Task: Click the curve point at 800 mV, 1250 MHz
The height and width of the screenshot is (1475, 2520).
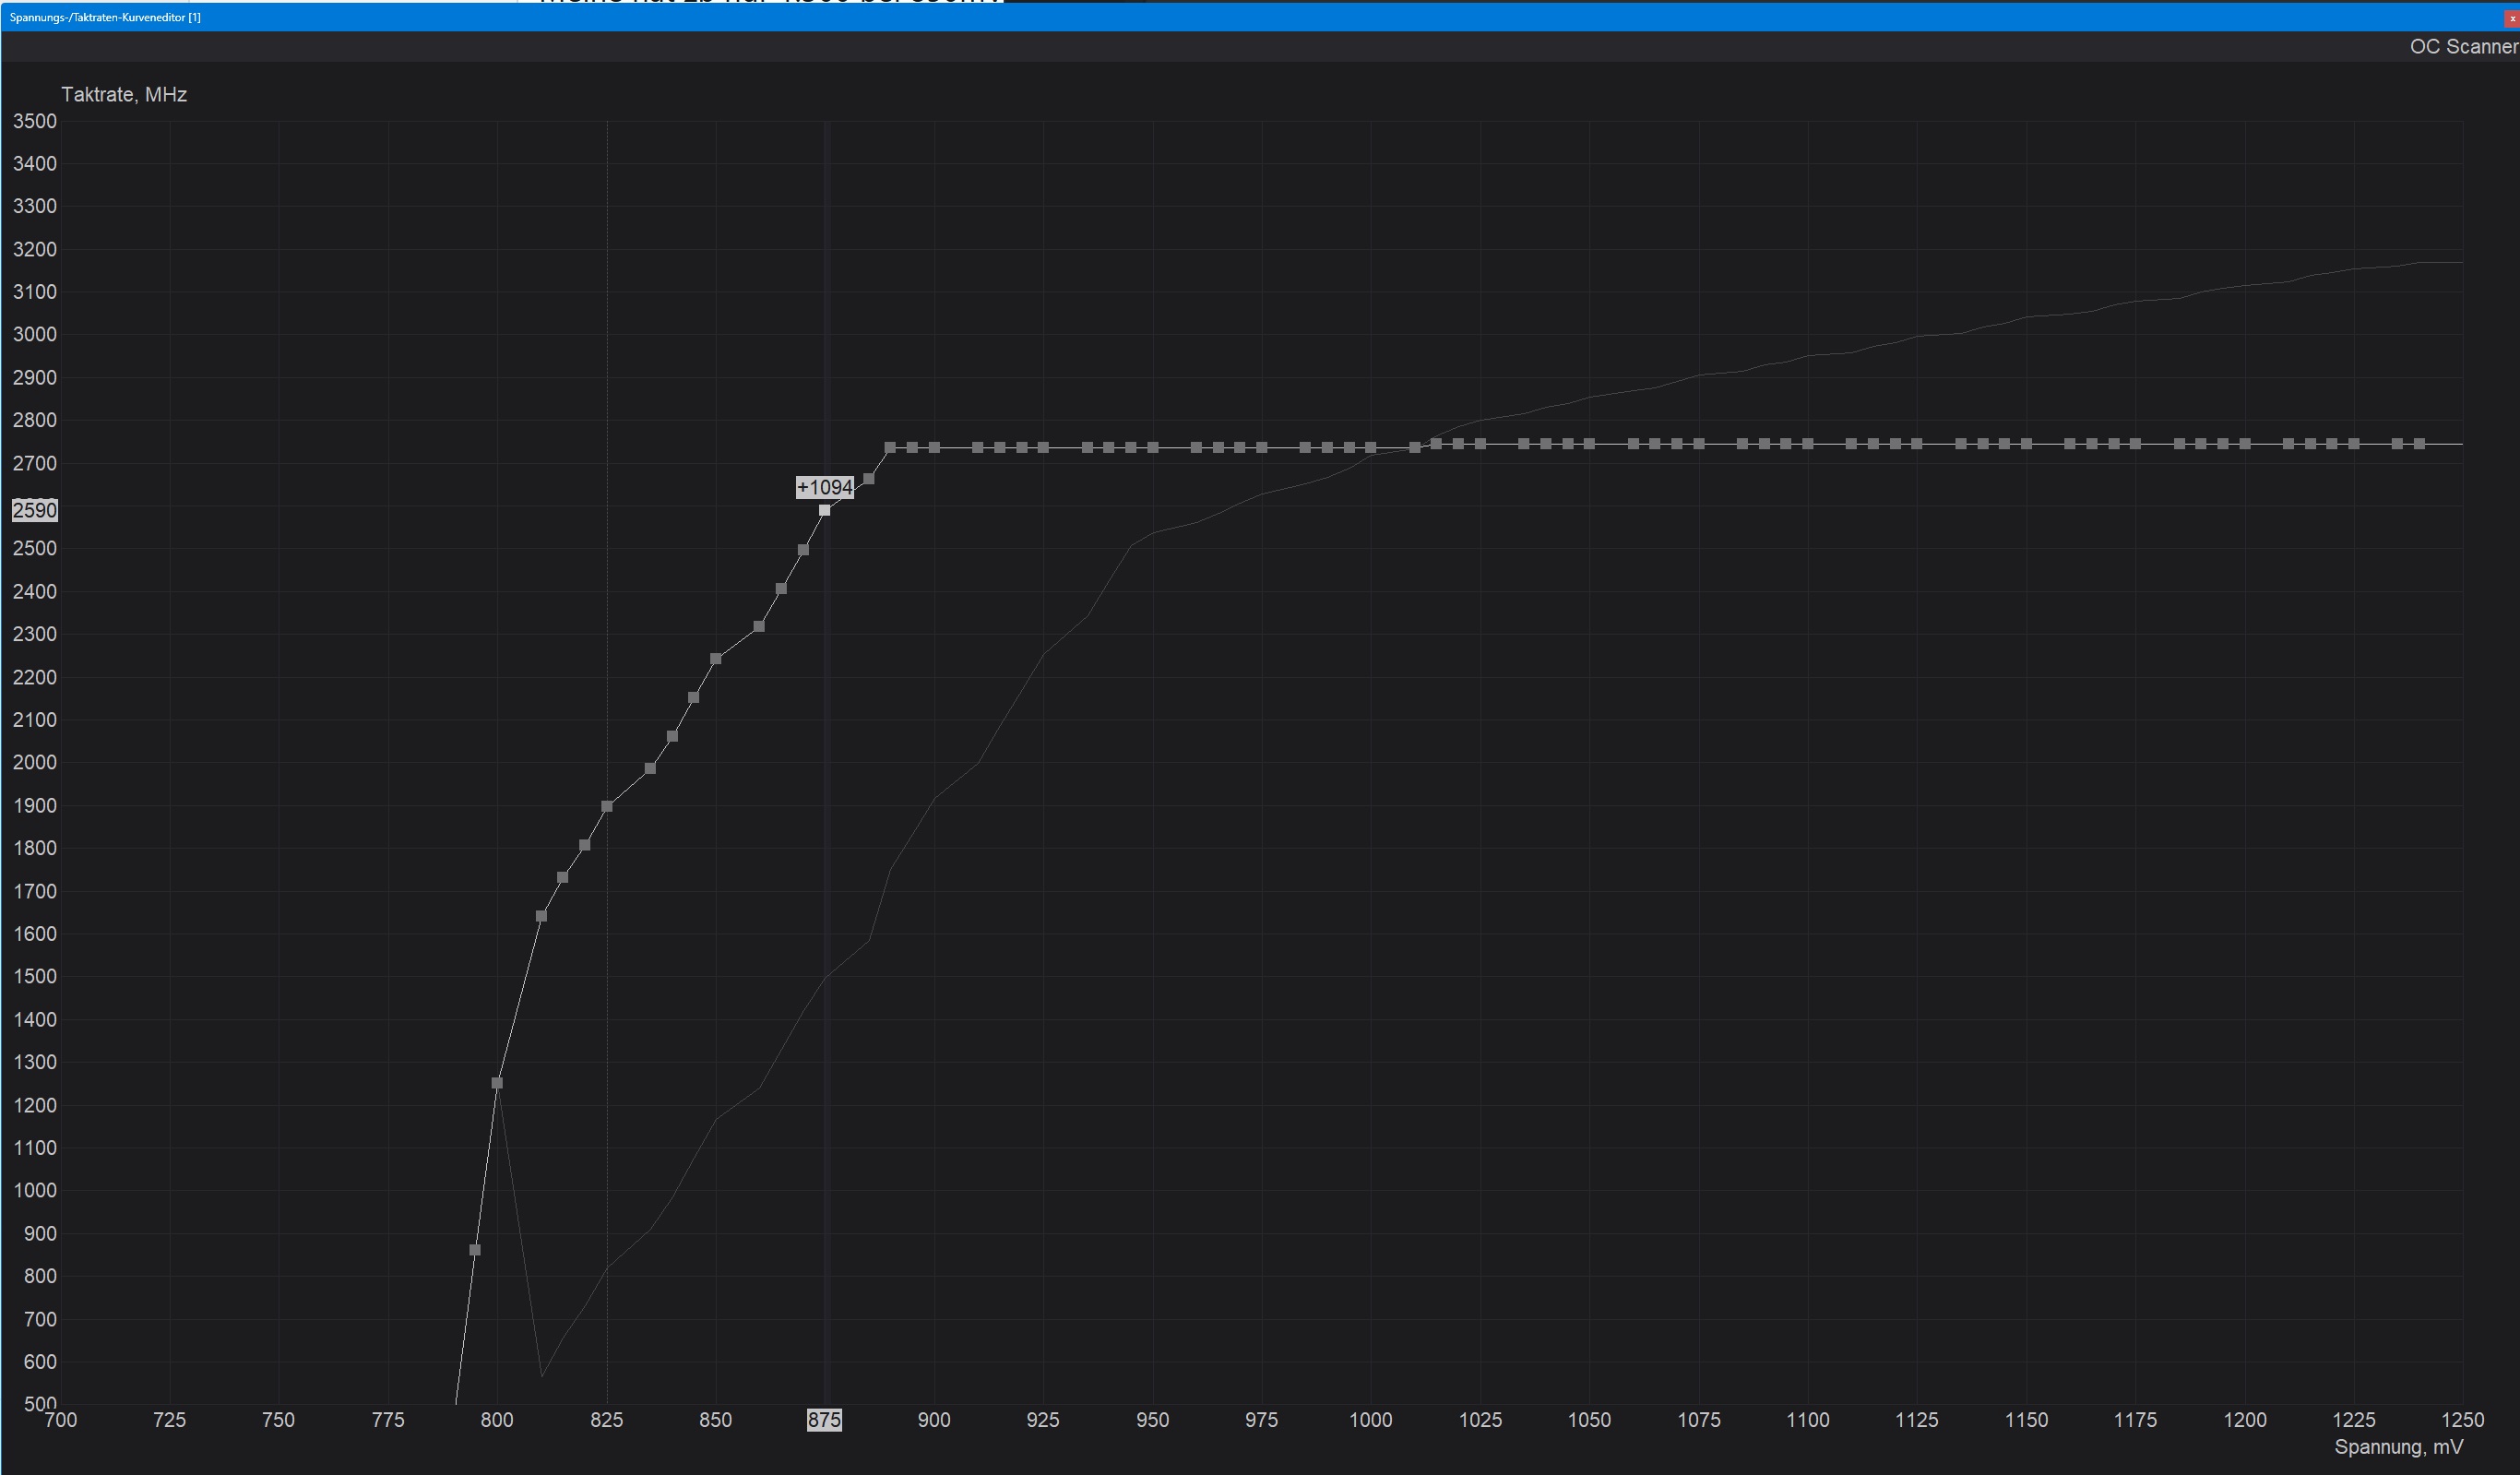Action: point(497,1083)
